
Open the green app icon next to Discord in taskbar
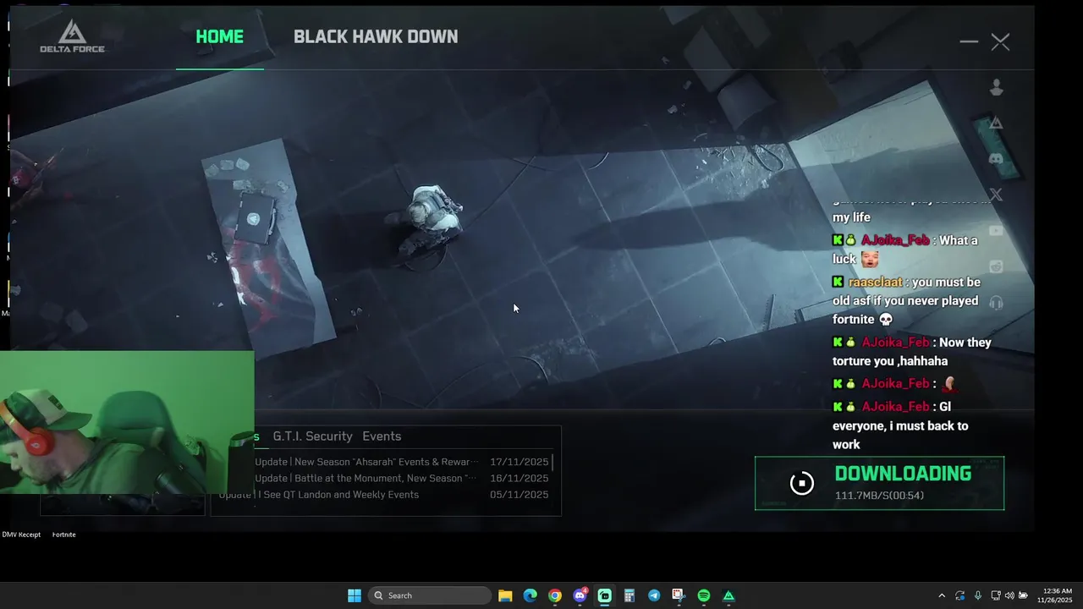point(604,595)
